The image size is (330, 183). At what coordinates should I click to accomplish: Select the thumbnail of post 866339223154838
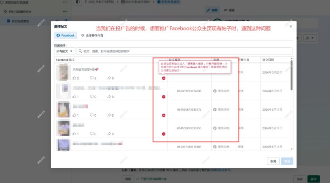tap(63, 91)
